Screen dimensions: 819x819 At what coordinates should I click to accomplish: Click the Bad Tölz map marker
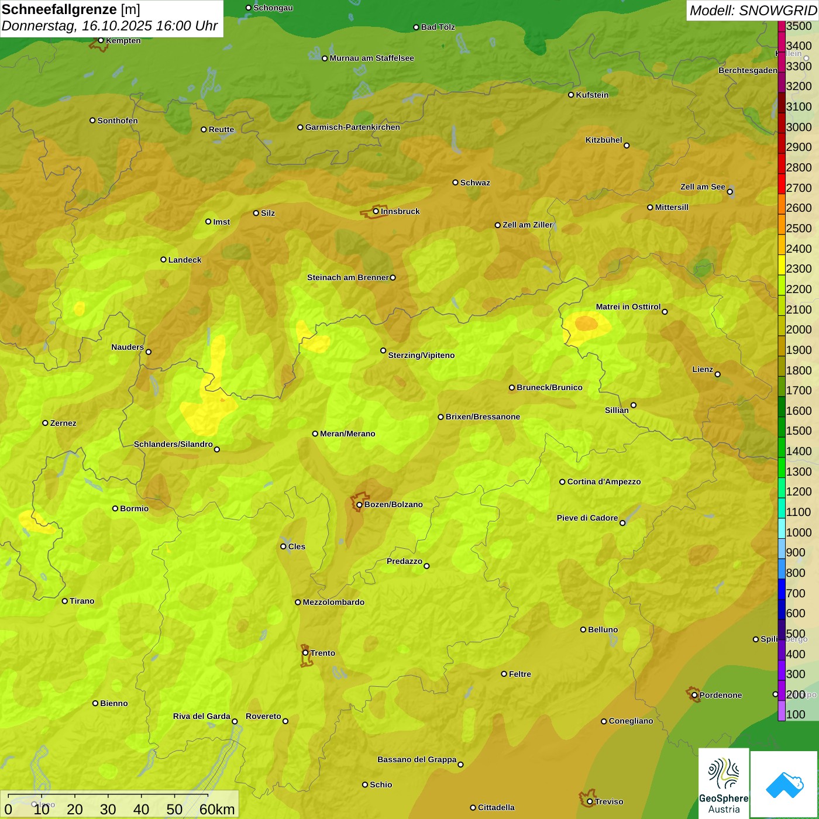tap(416, 27)
